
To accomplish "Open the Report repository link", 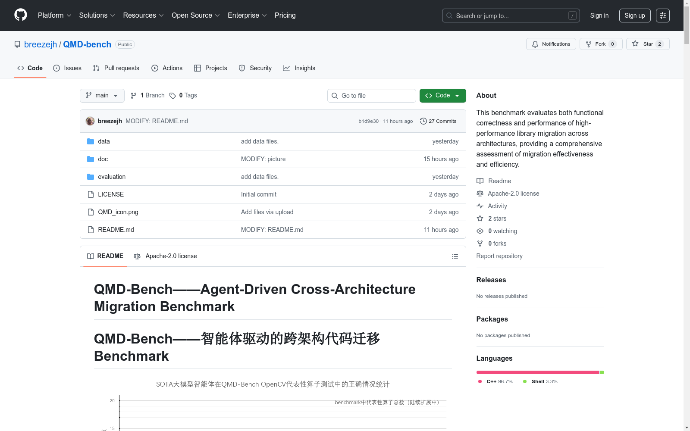I will [499, 256].
